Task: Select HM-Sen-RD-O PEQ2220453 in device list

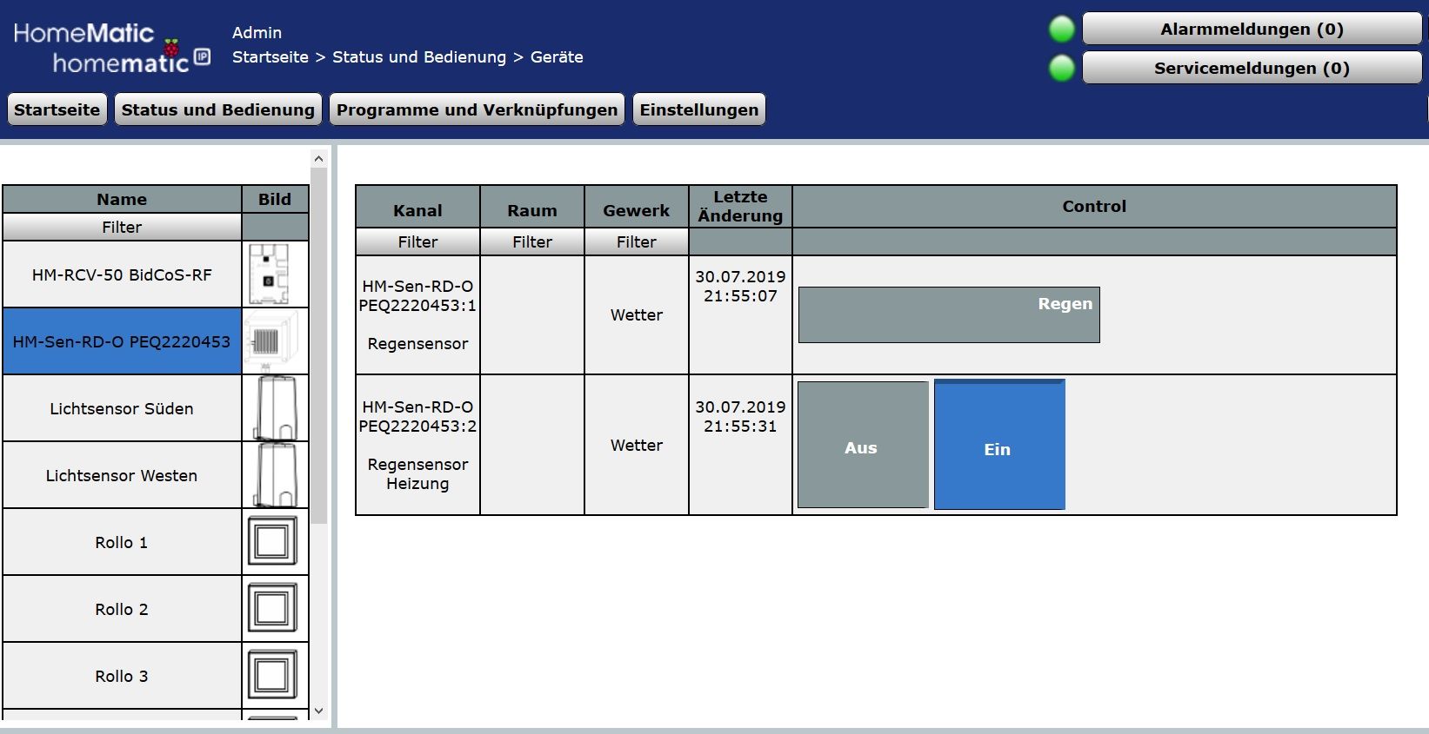Action: tap(122, 341)
